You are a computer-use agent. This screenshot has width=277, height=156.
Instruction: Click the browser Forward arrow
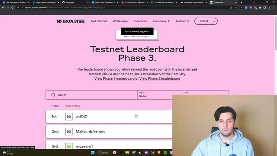pos(8,8)
